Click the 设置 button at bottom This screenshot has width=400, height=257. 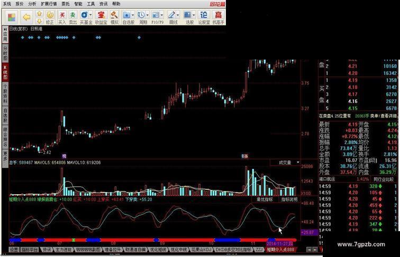[x=14, y=250]
